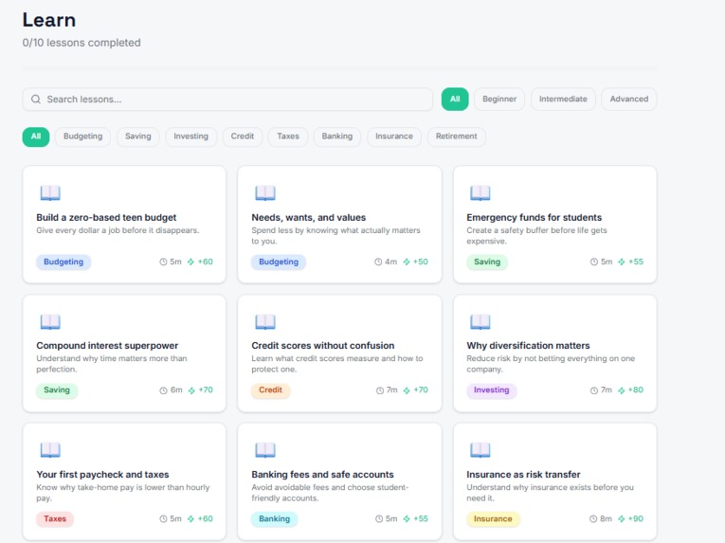Click book icon on Insurance as risk transfer card

[480, 449]
